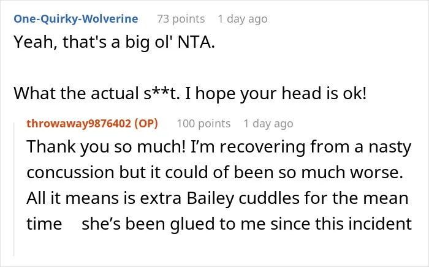Click the throwaway9876402 username
This screenshot has height=267, width=429.
79,124
